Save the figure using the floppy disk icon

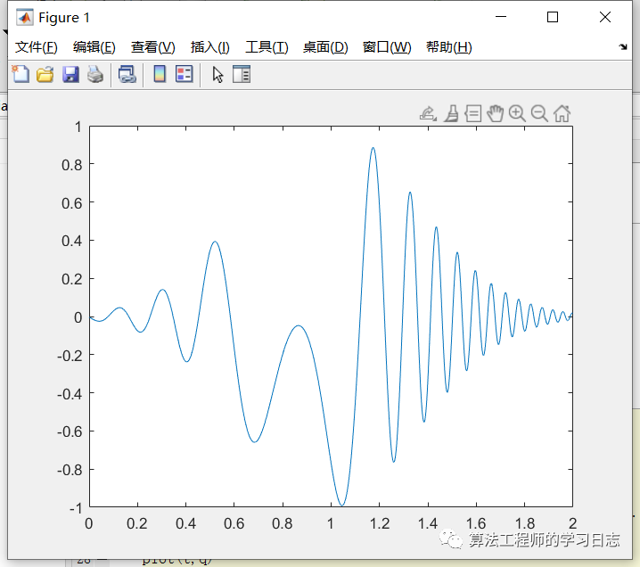[70, 74]
